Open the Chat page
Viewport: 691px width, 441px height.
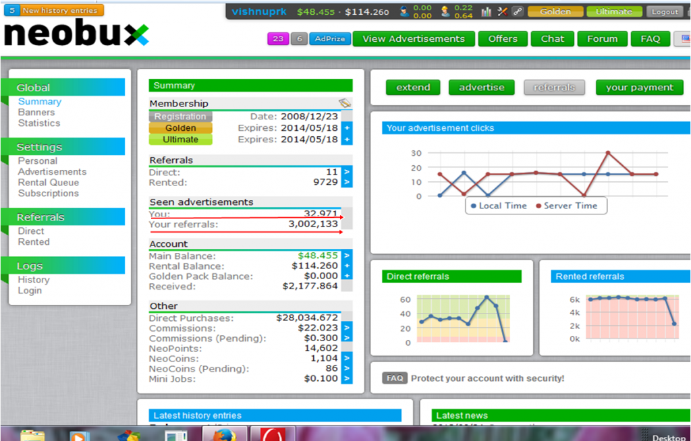pyautogui.click(x=553, y=38)
